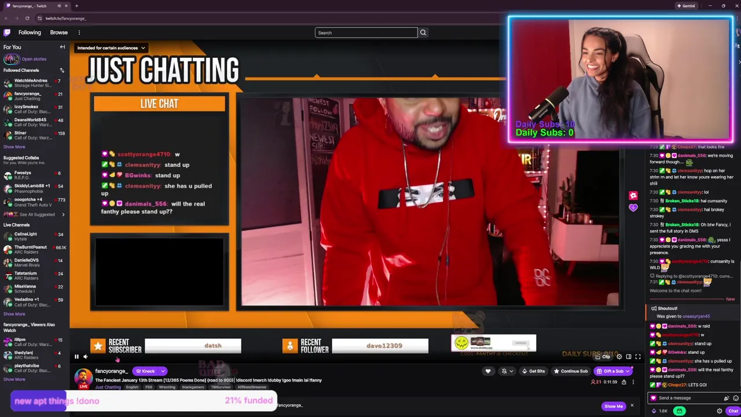The image size is (741, 417).
Task: Click the blackgamers tag
Action: tap(193, 387)
